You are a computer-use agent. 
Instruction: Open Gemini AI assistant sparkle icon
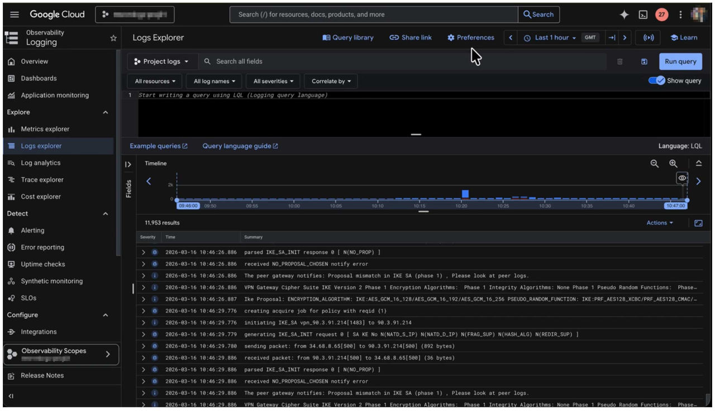click(625, 15)
